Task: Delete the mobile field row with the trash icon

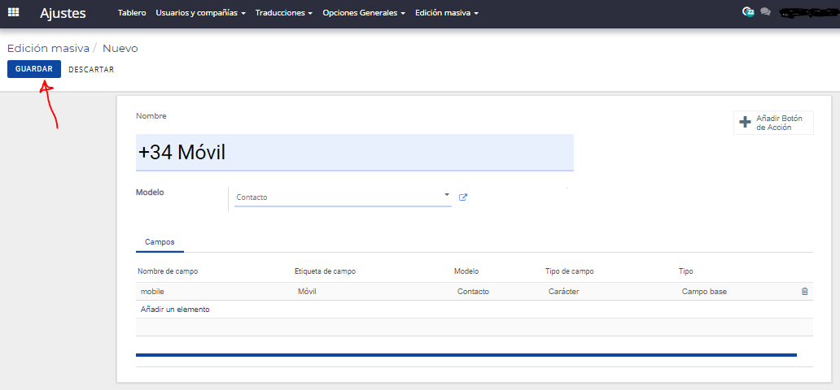Action: [x=804, y=292]
